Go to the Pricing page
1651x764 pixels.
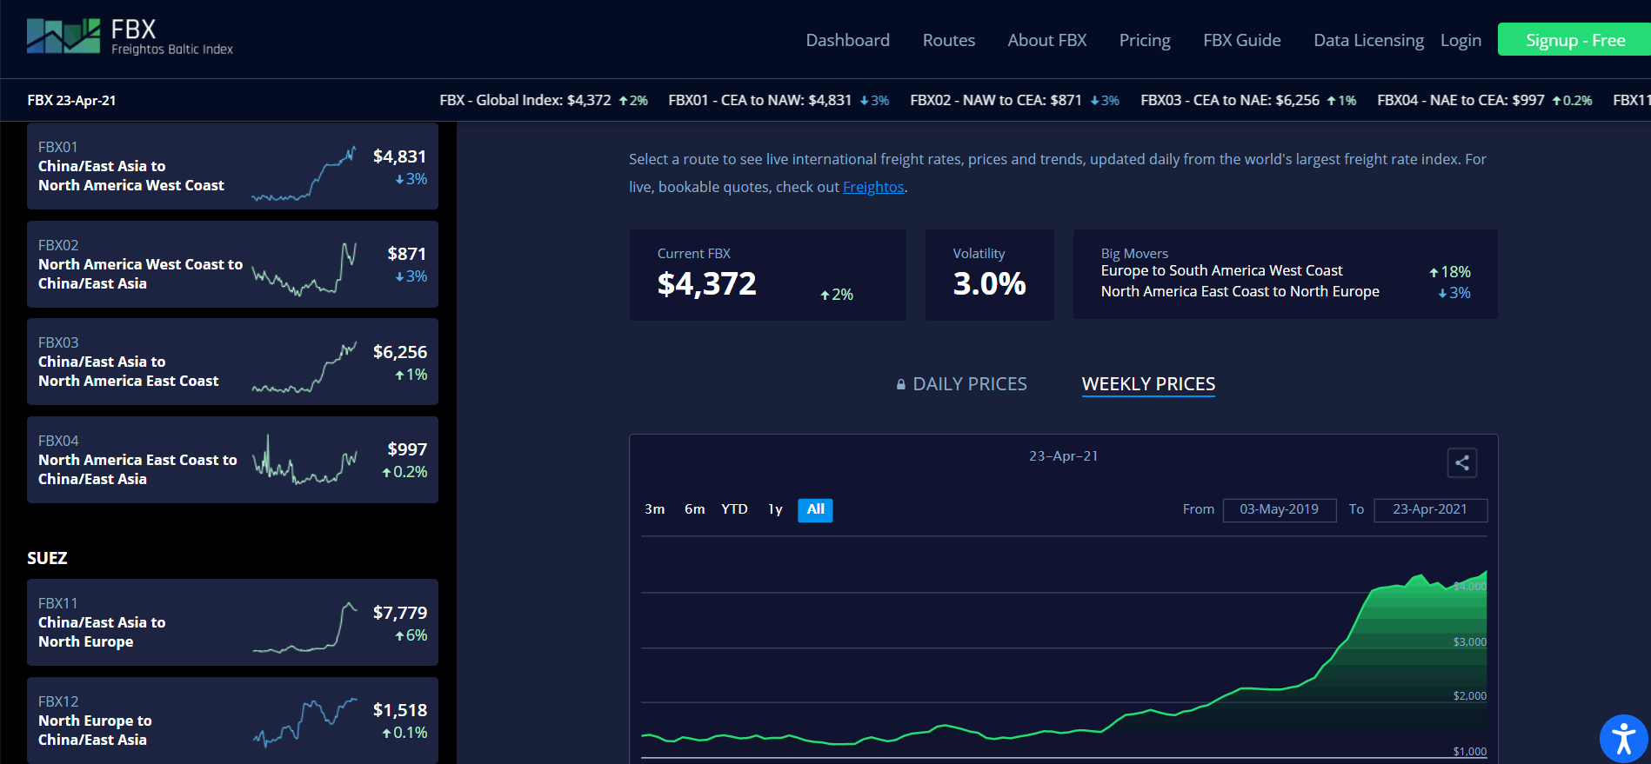coord(1144,40)
